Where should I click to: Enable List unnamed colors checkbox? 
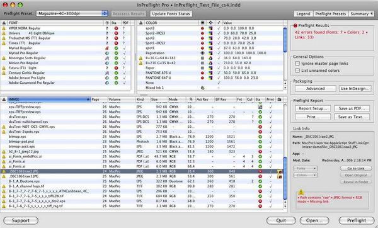point(297,71)
